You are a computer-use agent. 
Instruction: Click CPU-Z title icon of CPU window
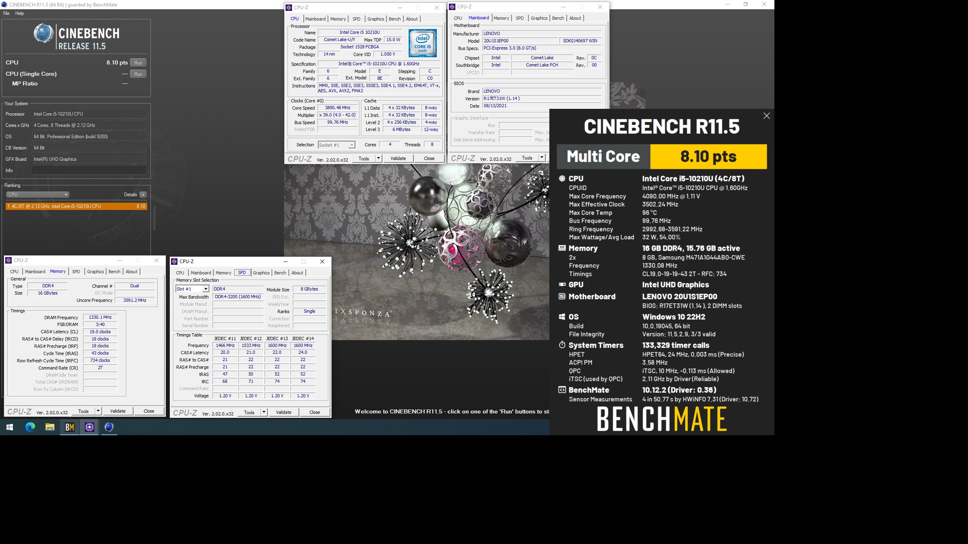pos(289,8)
